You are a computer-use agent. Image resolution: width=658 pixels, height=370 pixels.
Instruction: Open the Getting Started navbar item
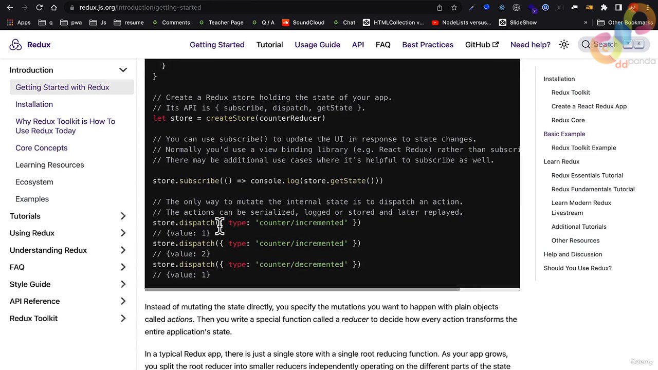217,45
